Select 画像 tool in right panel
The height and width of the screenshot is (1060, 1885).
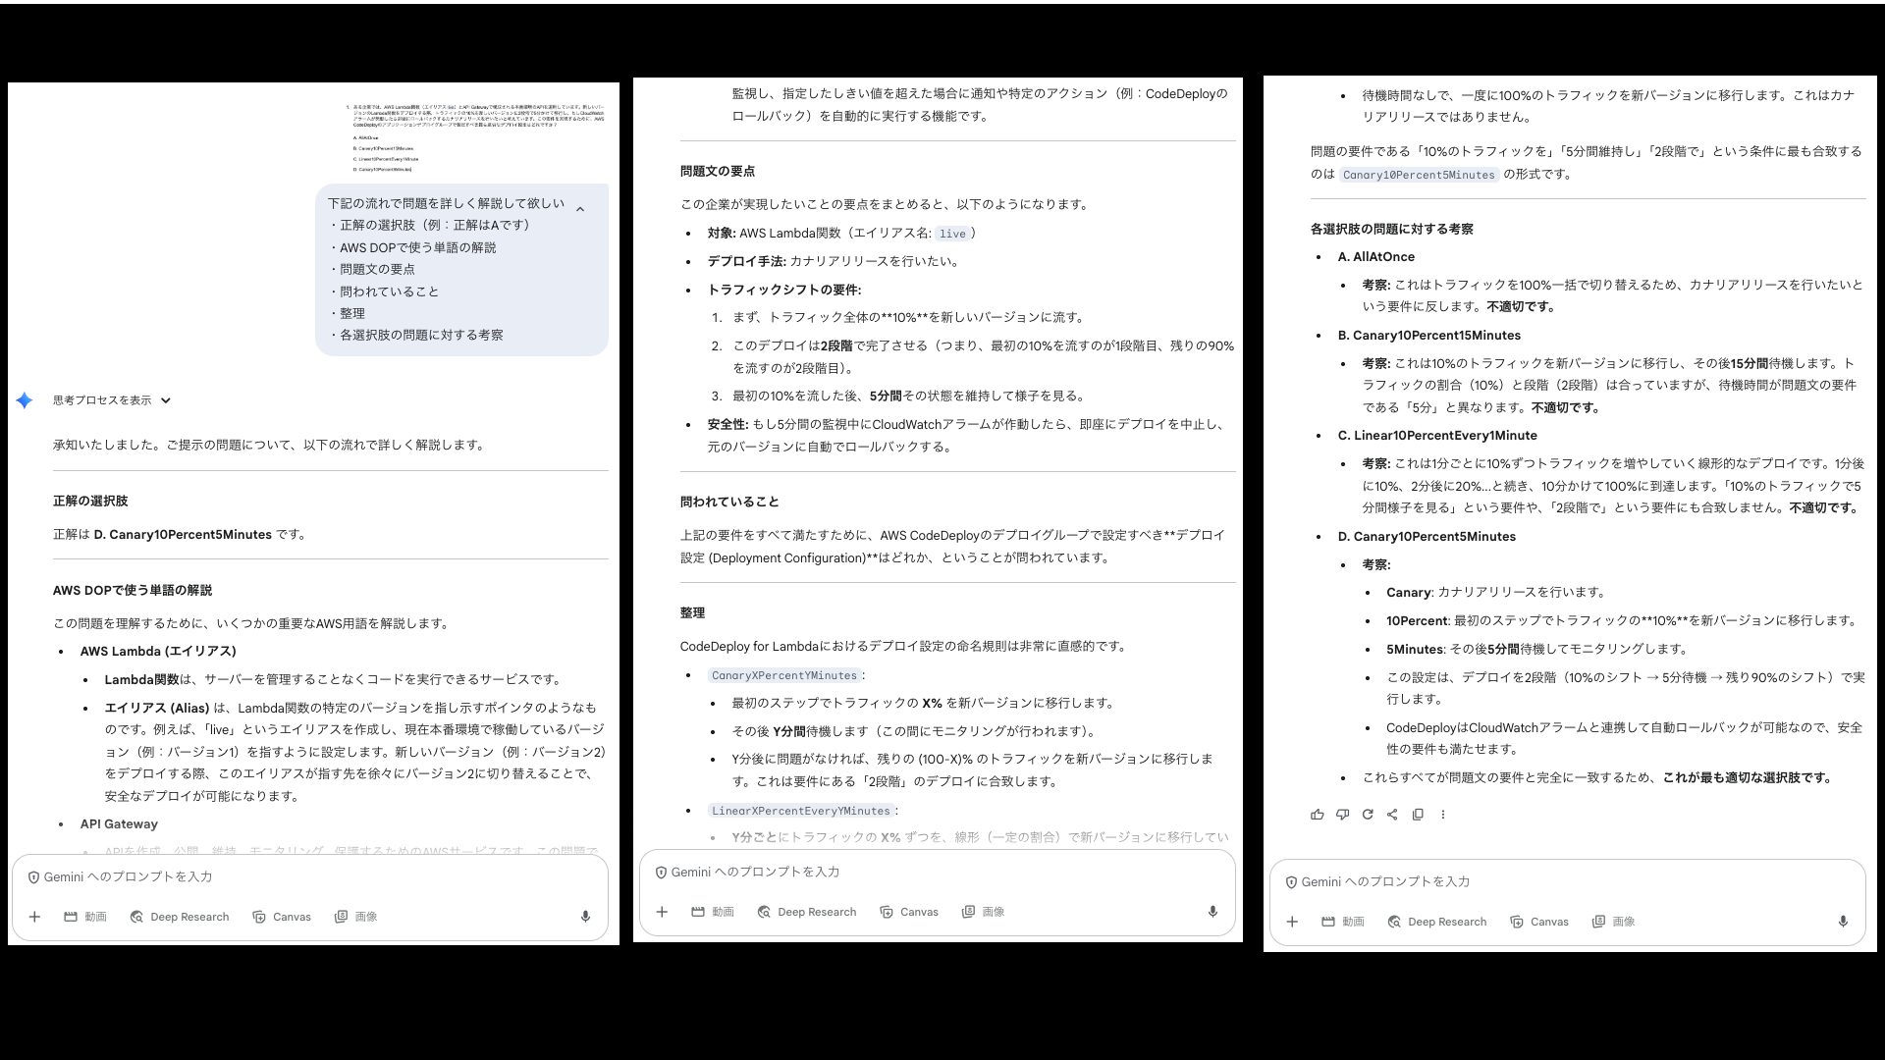coord(1613,922)
